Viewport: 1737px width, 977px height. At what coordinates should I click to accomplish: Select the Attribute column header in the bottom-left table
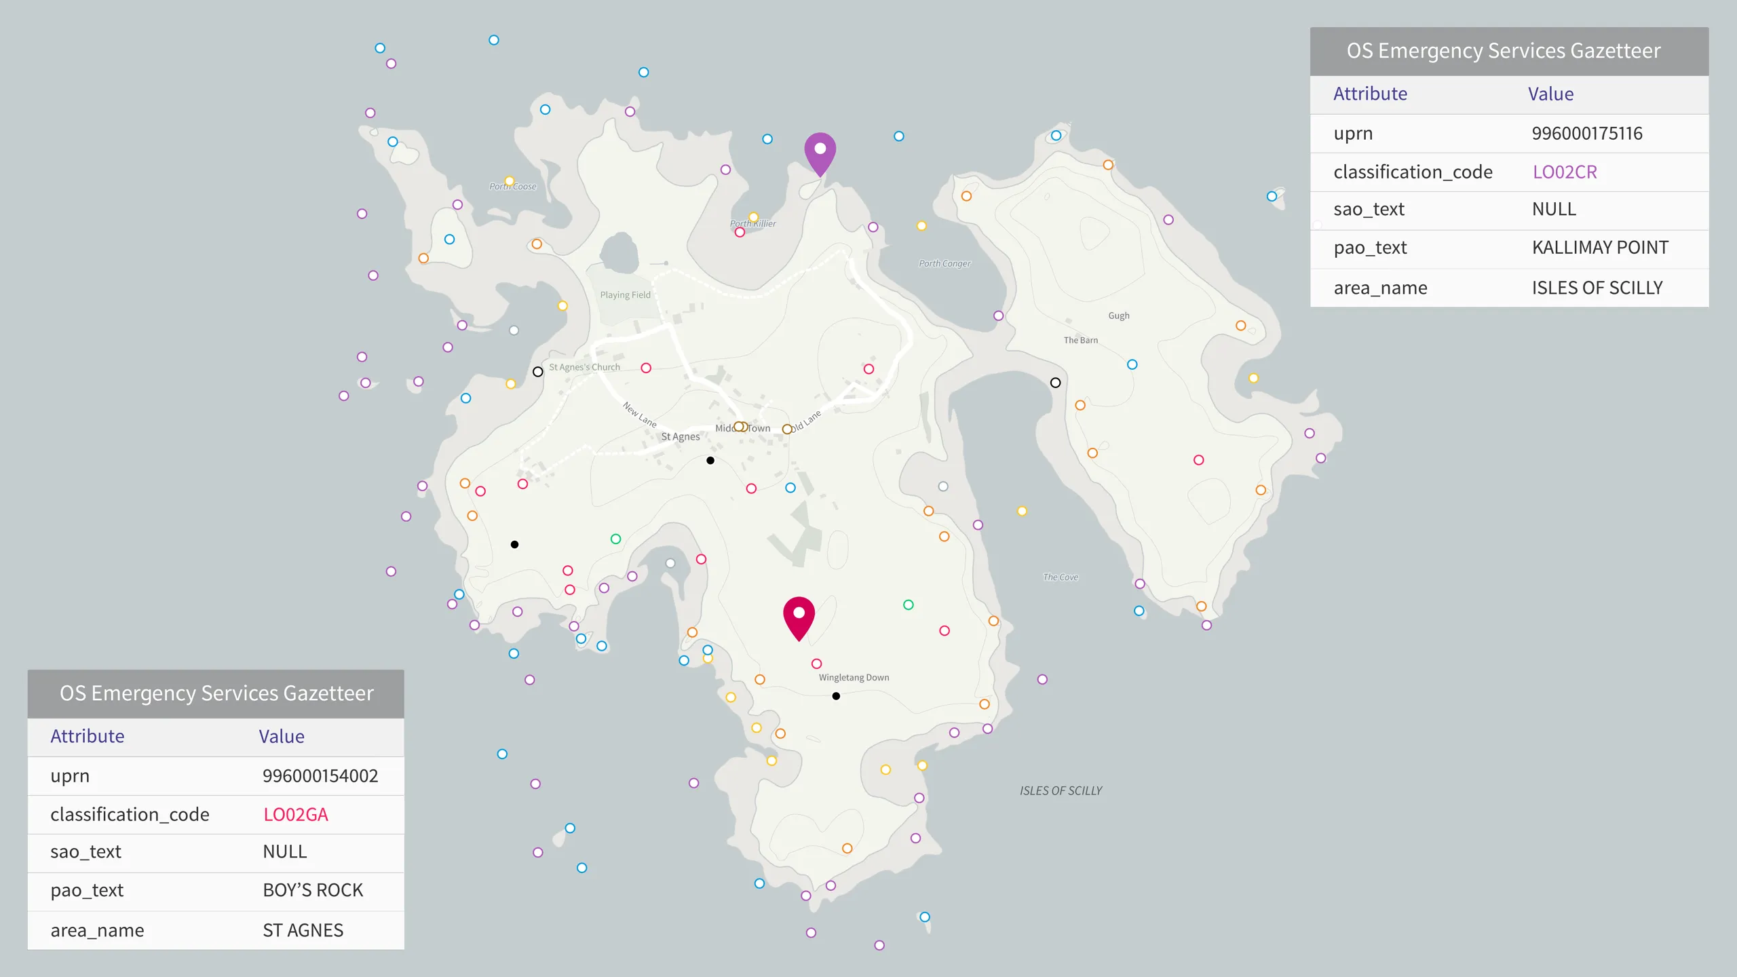(87, 736)
